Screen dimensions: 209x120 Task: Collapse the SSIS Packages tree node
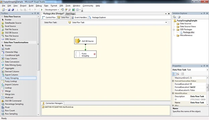click(x=174, y=30)
